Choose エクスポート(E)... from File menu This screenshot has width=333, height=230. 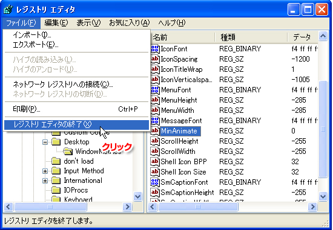(x=76, y=45)
